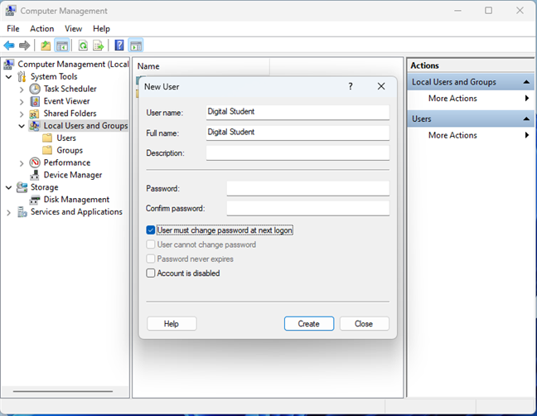Screen dimensions: 537x416
Task: Select the Groups folder in tree
Action: [70, 150]
